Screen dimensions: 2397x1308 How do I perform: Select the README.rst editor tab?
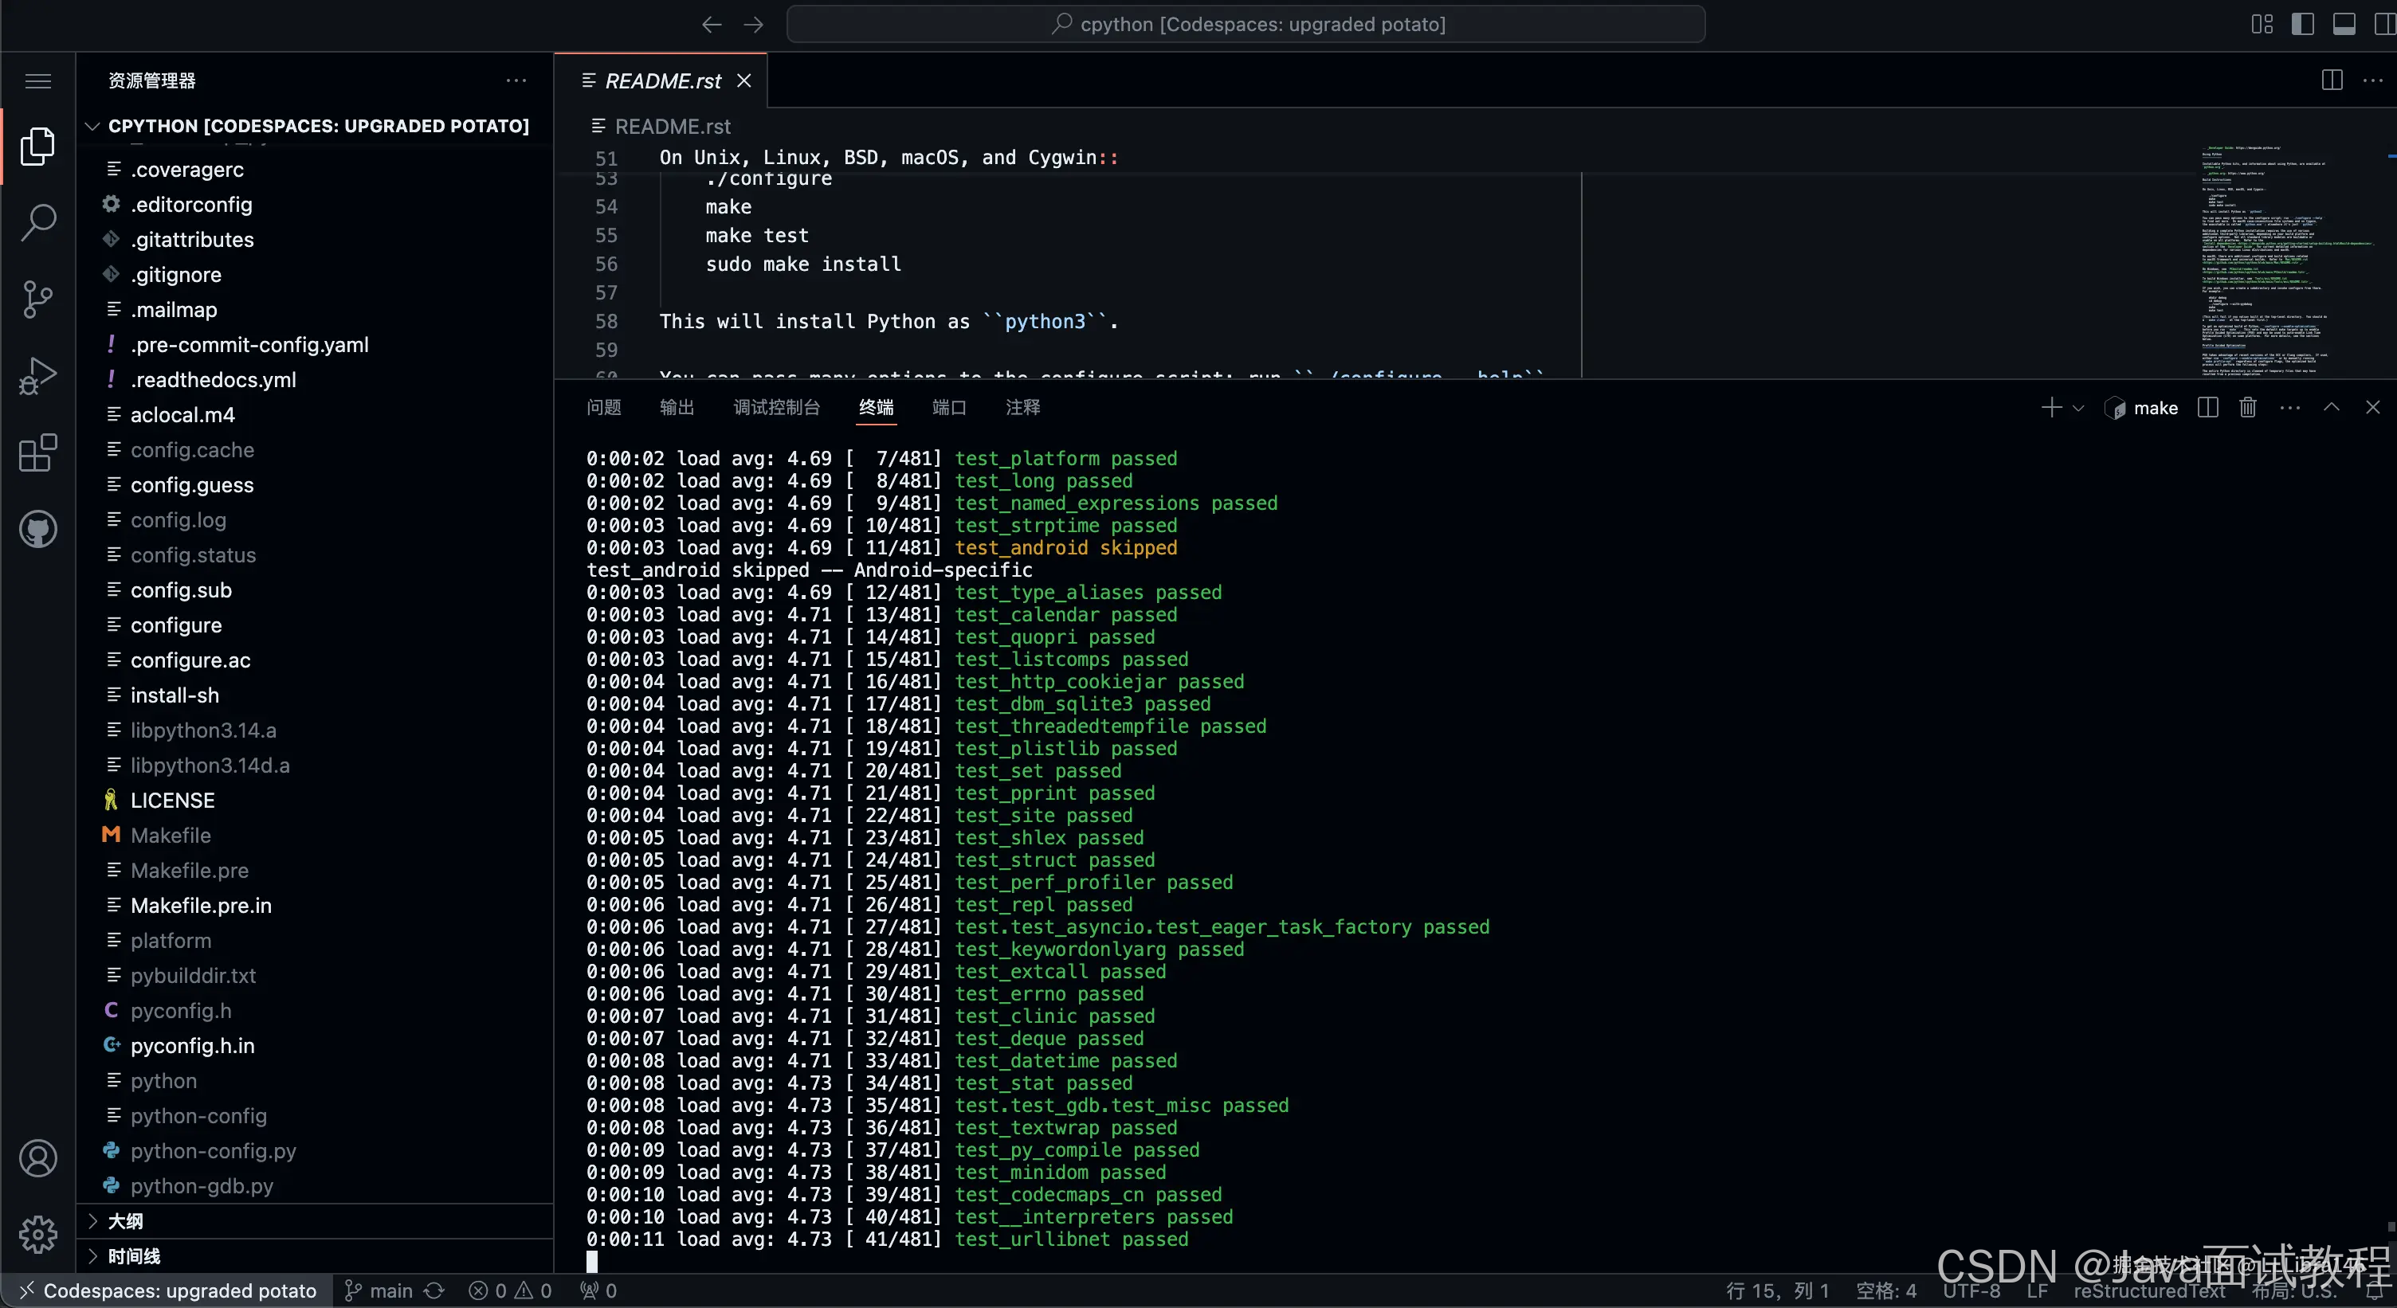pyautogui.click(x=662, y=81)
